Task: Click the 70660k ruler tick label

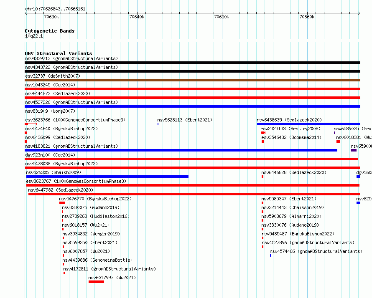Action: tap(307, 17)
